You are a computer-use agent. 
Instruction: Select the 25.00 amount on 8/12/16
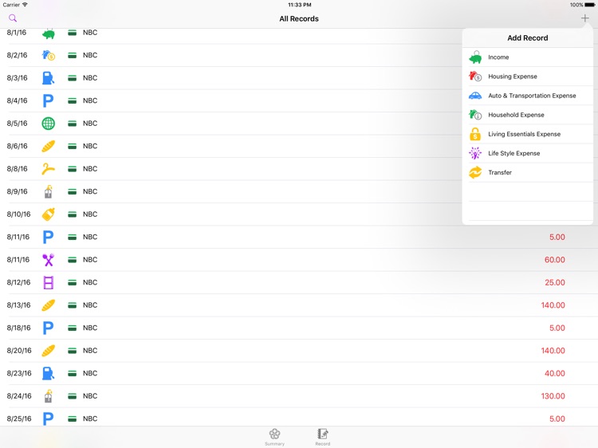(x=554, y=282)
